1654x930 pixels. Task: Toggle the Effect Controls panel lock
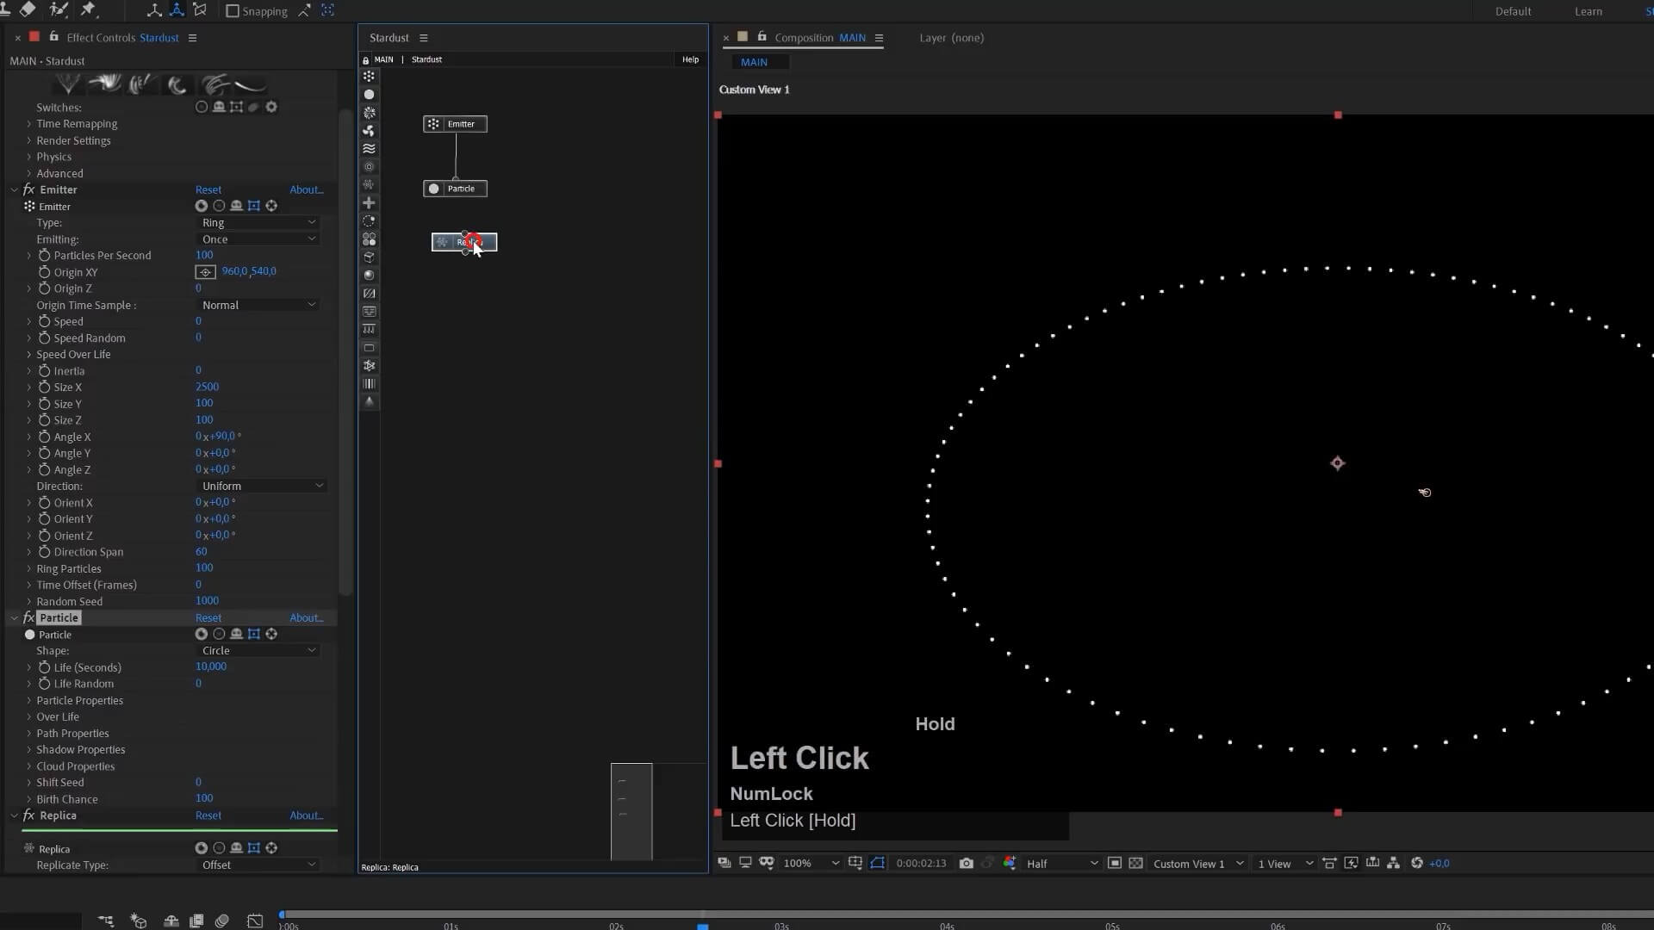point(53,37)
